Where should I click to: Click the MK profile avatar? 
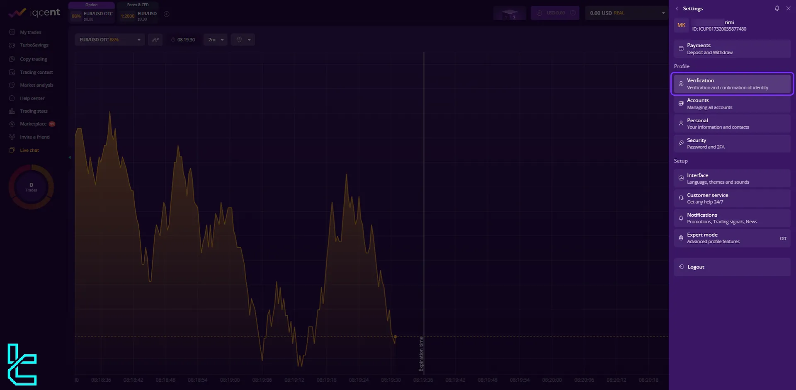(x=681, y=25)
